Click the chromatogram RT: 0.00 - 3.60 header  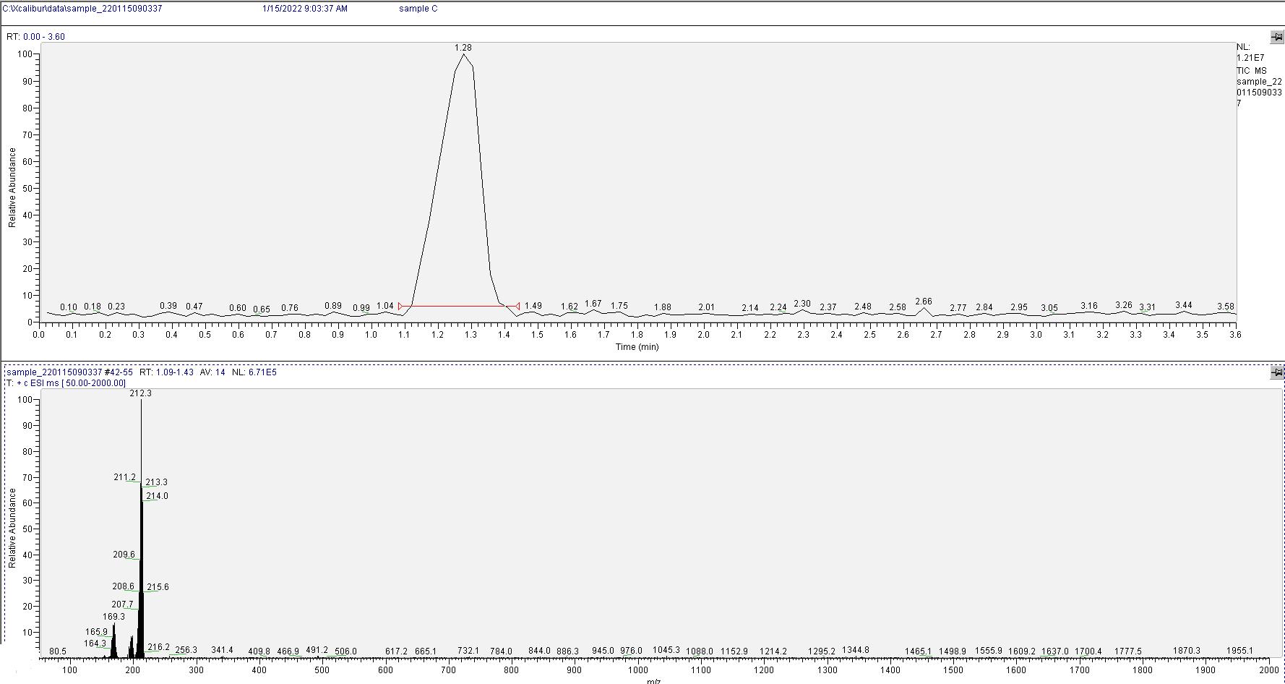[x=35, y=37]
